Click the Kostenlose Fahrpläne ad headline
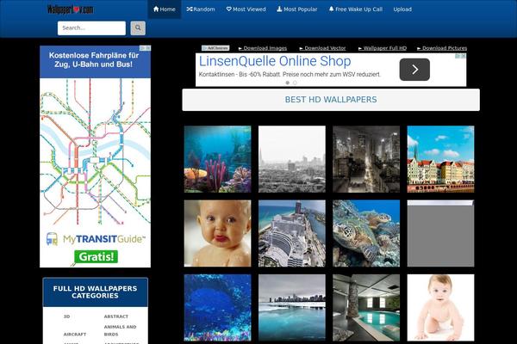This screenshot has height=344, width=517. (x=94, y=60)
